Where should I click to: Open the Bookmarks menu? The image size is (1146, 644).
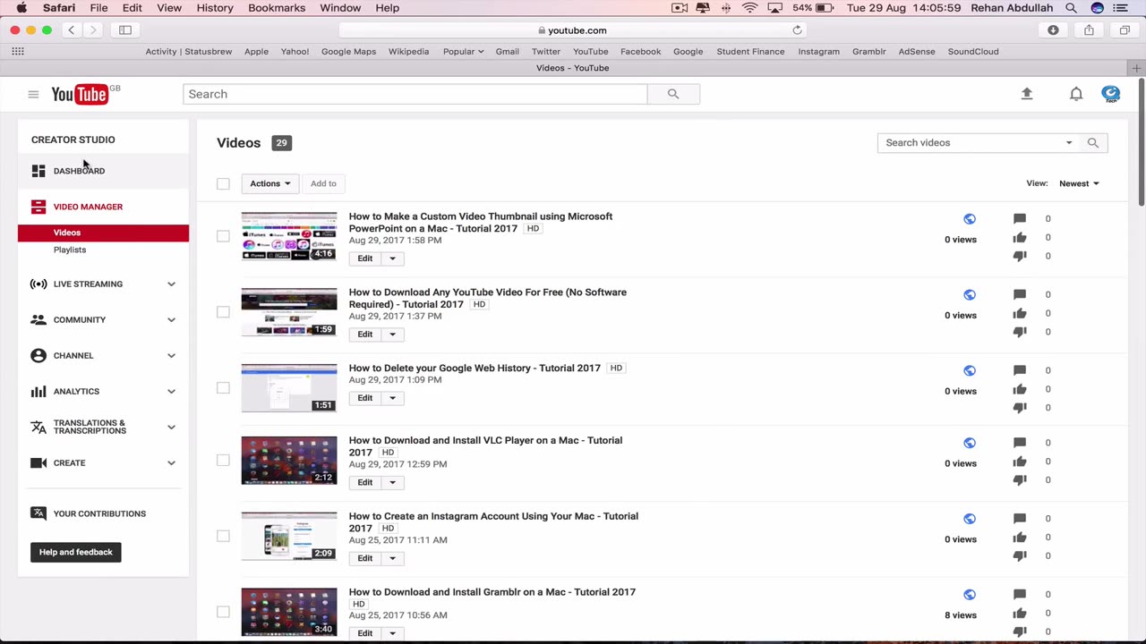click(x=277, y=8)
